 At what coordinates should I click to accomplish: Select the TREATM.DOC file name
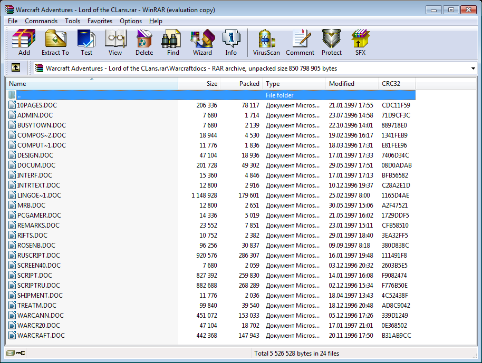pos(37,305)
